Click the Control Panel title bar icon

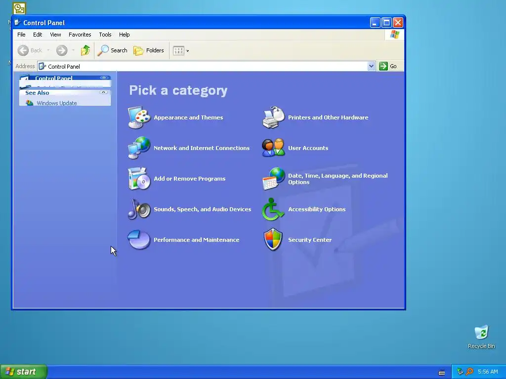tap(17, 23)
